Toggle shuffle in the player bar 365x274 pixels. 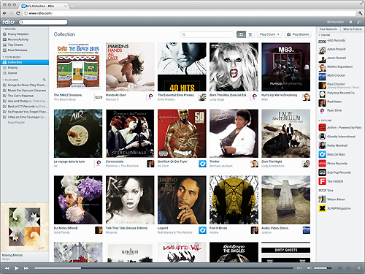pyautogui.click(x=339, y=268)
